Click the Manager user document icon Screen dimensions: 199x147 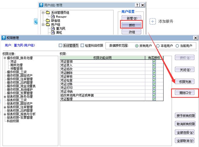(x=53, y=17)
